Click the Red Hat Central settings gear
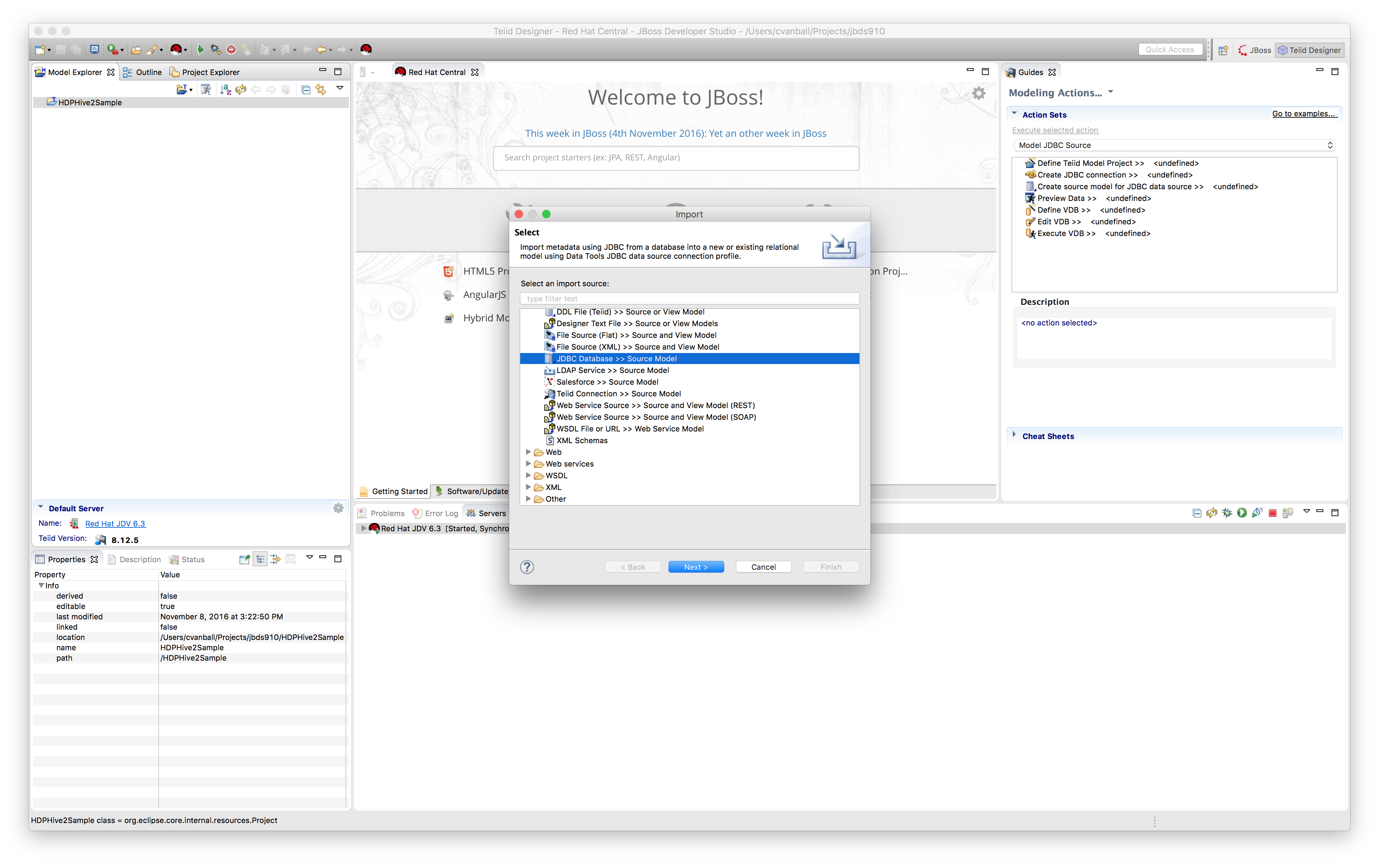The height and width of the screenshot is (865, 1379). tap(979, 93)
